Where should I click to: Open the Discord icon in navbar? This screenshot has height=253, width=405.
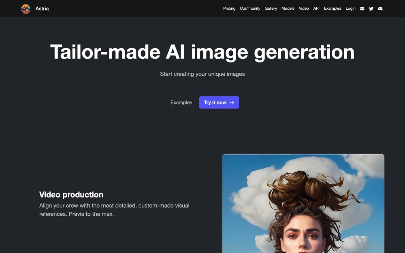point(380,9)
